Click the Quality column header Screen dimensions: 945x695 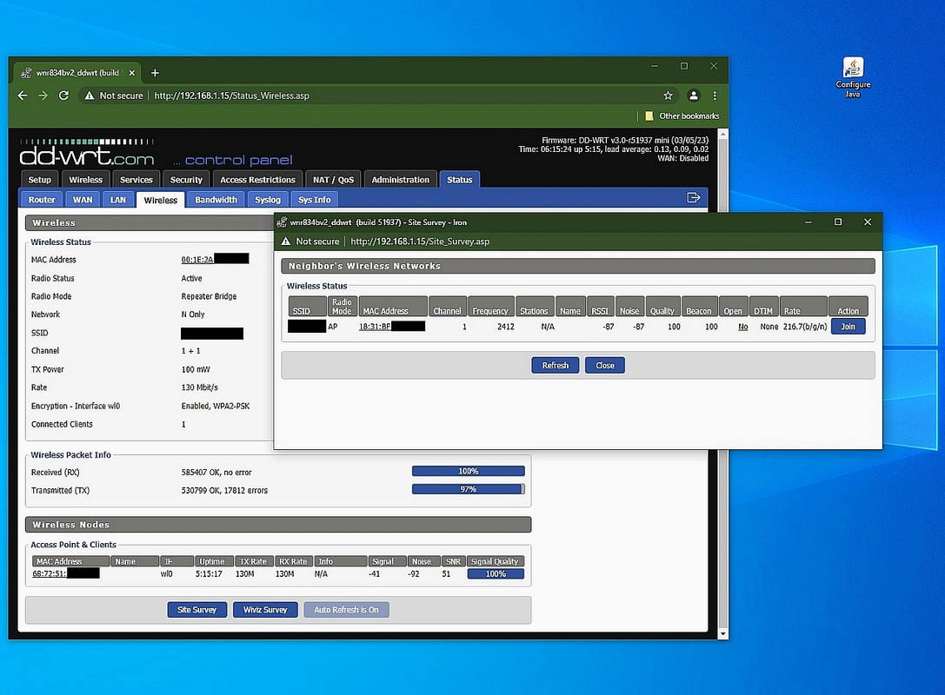(662, 306)
